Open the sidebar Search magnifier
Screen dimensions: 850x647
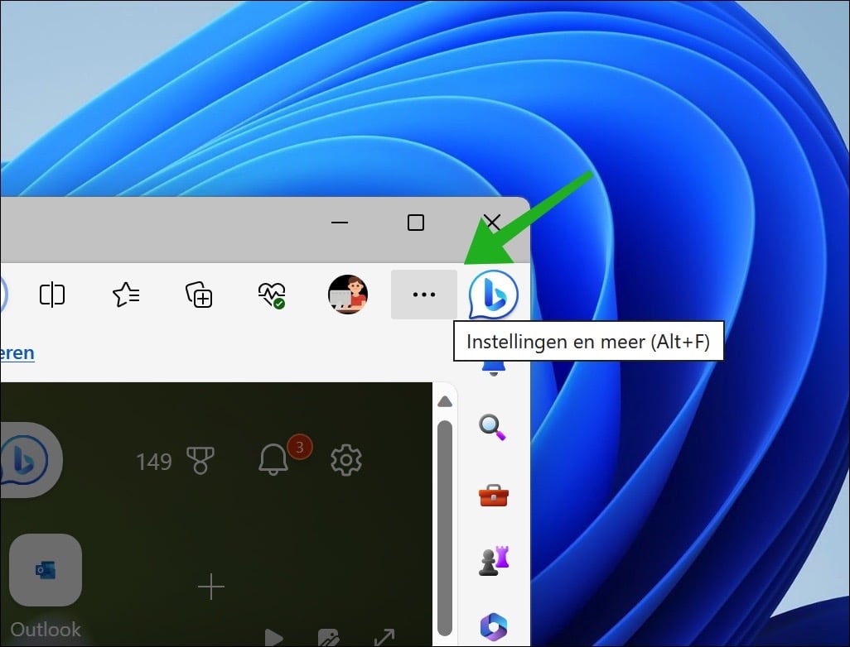pos(493,427)
